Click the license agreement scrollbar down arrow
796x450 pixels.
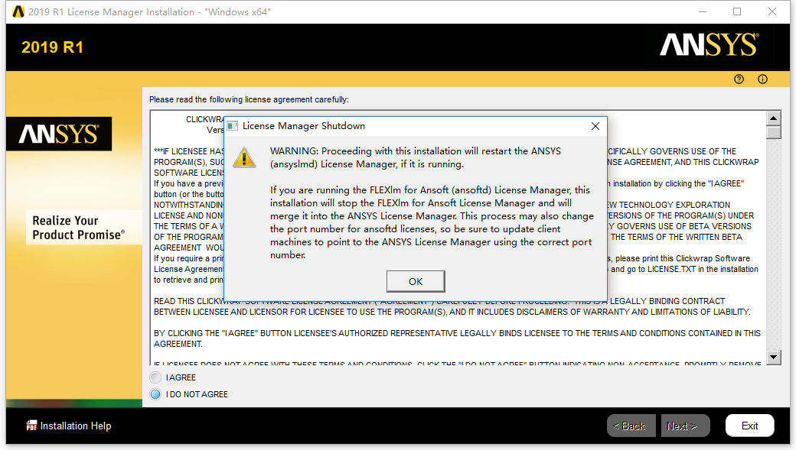(x=773, y=357)
